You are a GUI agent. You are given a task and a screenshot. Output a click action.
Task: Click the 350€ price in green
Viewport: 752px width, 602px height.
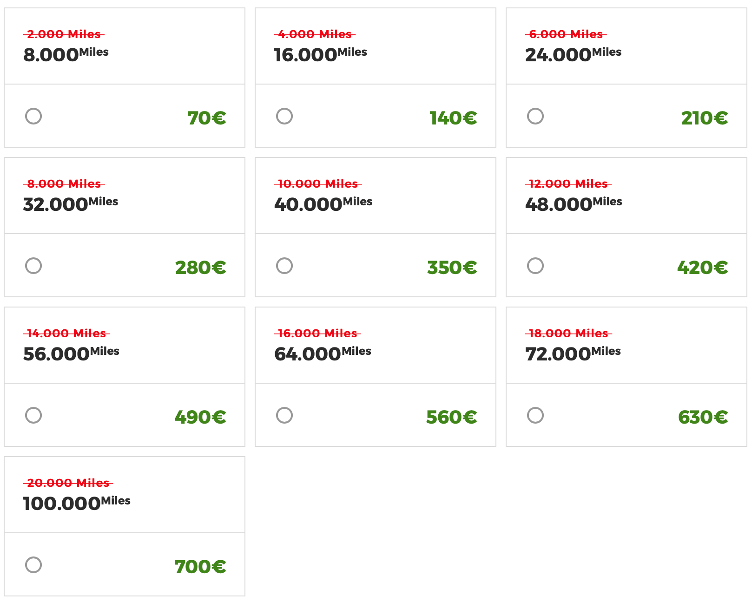(x=452, y=268)
